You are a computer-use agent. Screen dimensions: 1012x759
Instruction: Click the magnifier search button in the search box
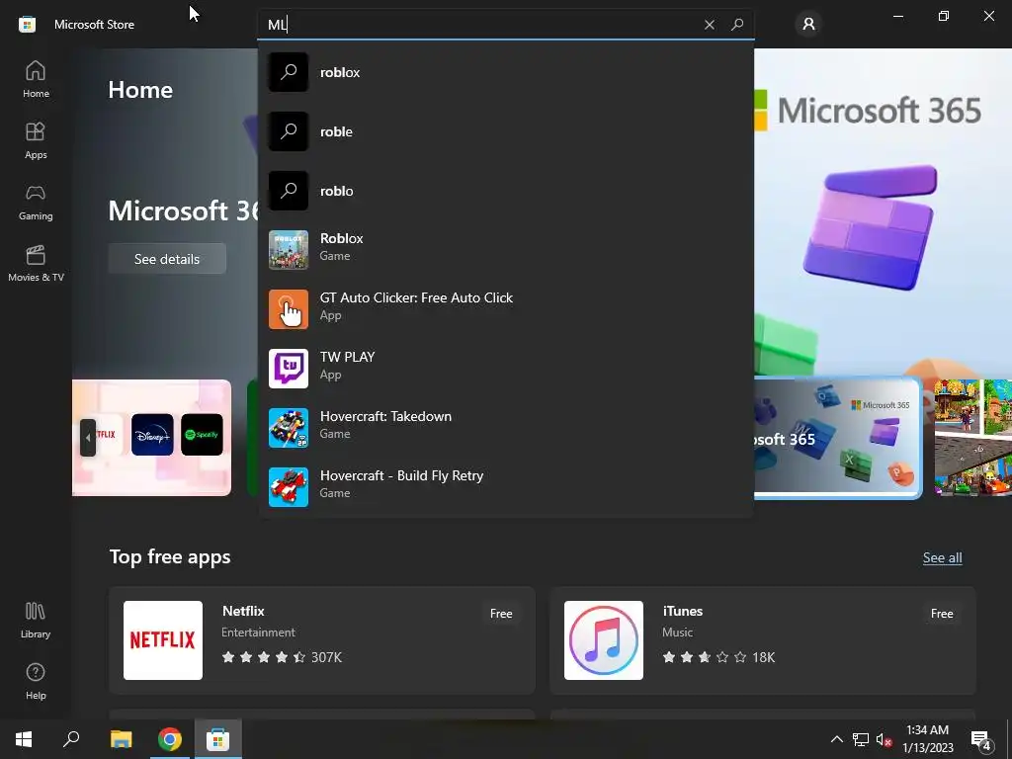(737, 25)
